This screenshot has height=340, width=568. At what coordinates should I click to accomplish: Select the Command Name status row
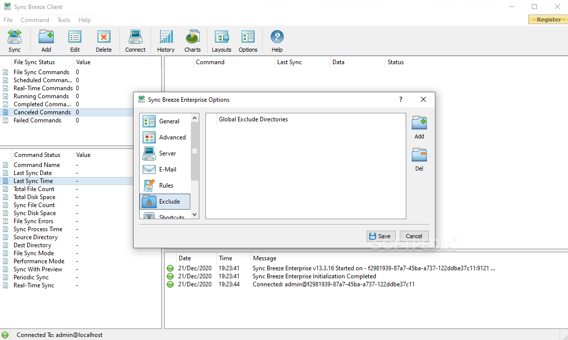pyautogui.click(x=67, y=165)
